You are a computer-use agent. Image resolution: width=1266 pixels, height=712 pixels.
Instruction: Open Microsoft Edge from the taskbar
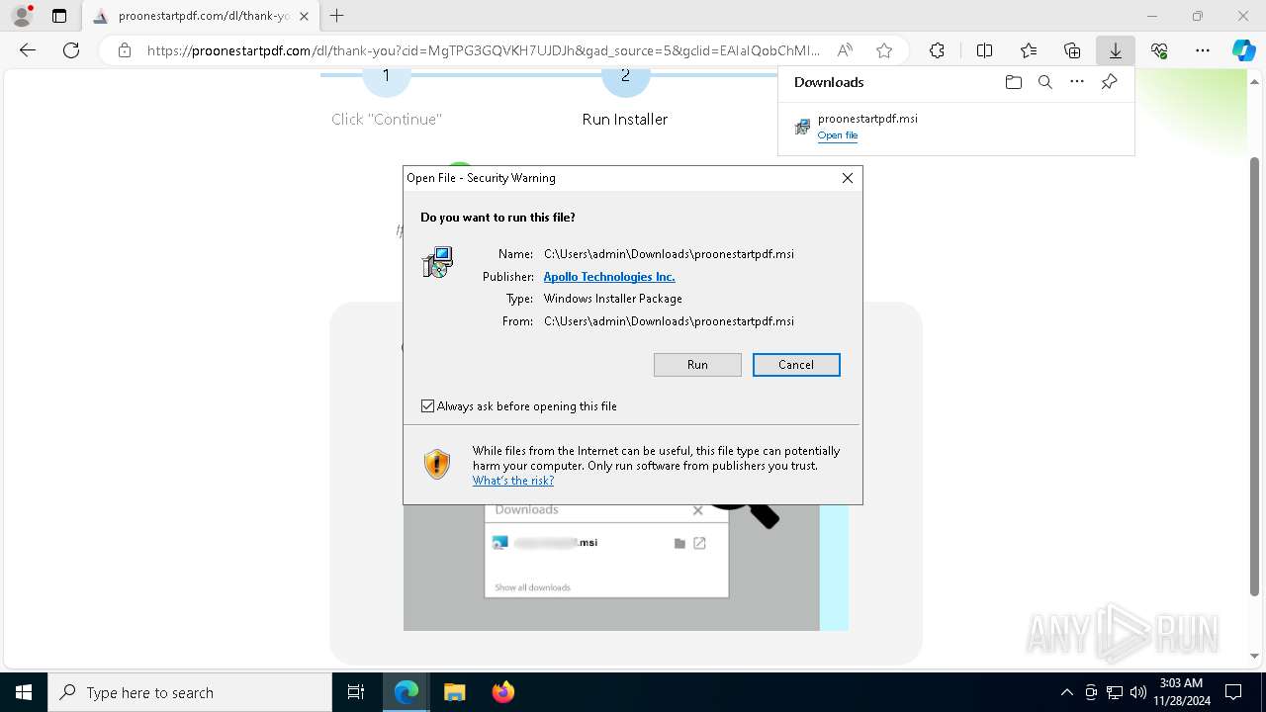tap(407, 692)
